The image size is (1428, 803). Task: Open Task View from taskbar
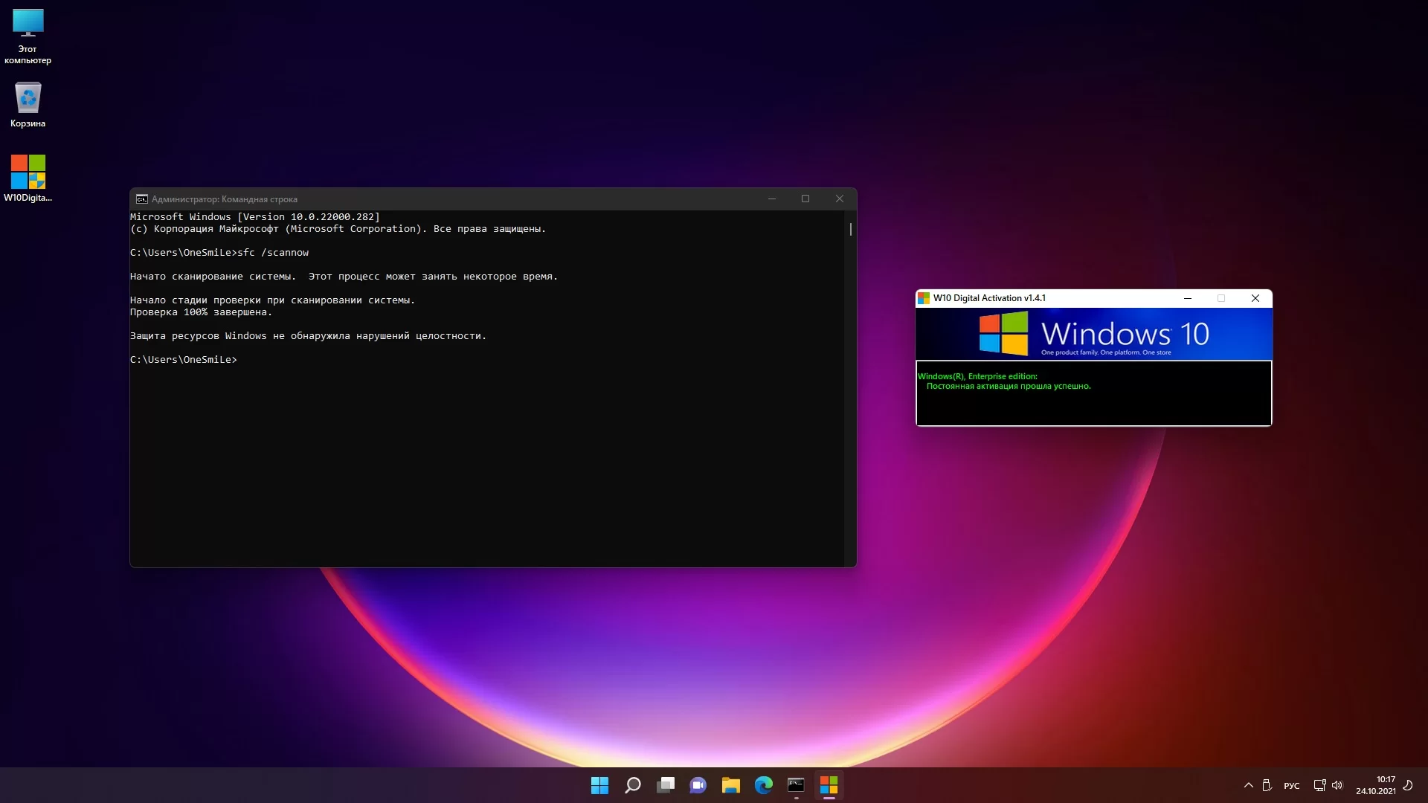point(666,785)
